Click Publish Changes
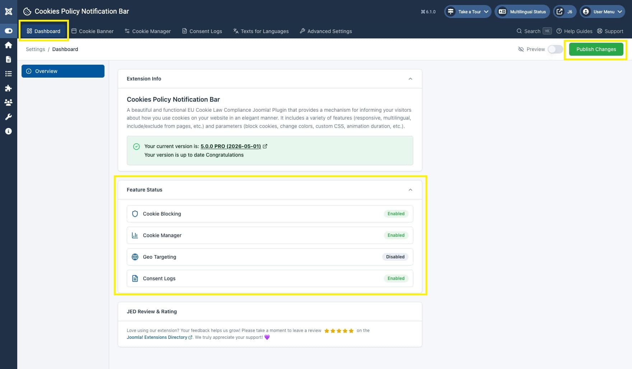 click(596, 49)
